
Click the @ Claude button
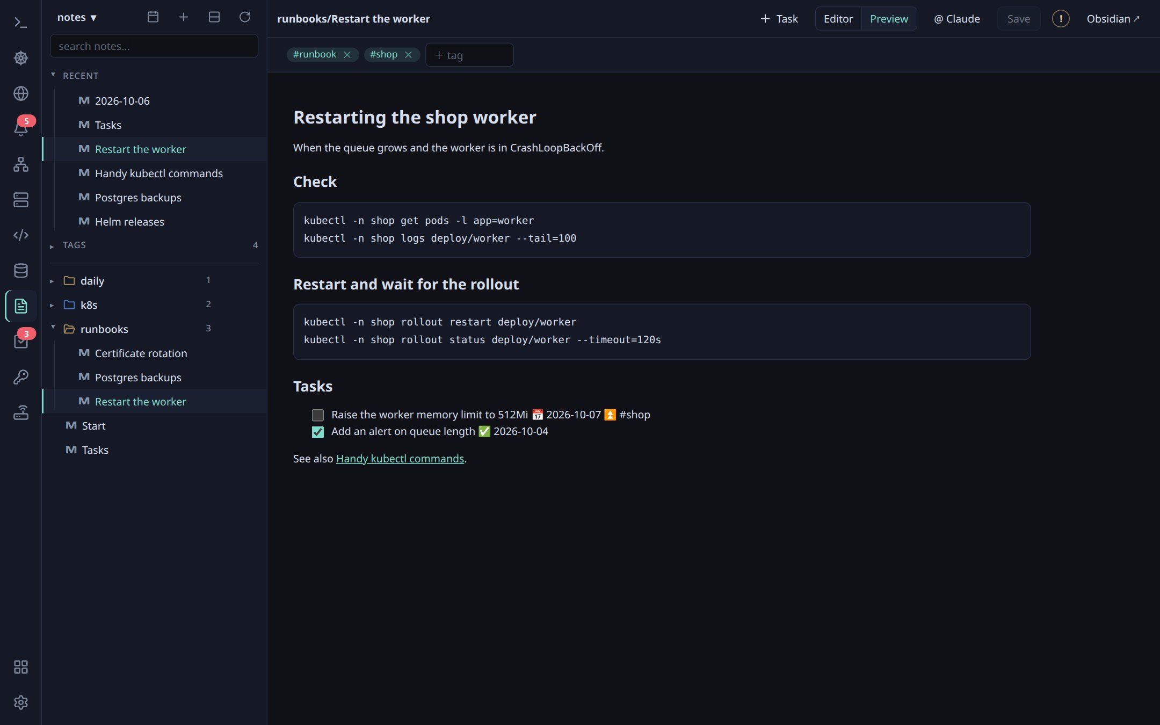point(957,19)
